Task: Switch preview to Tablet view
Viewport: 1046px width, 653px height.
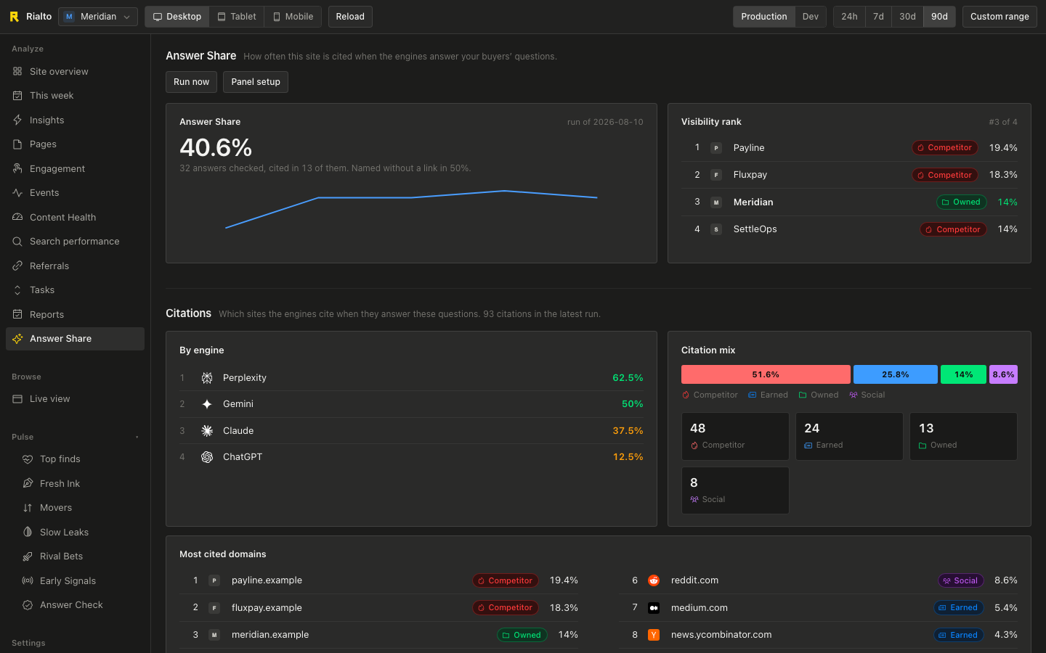Action: click(x=237, y=17)
